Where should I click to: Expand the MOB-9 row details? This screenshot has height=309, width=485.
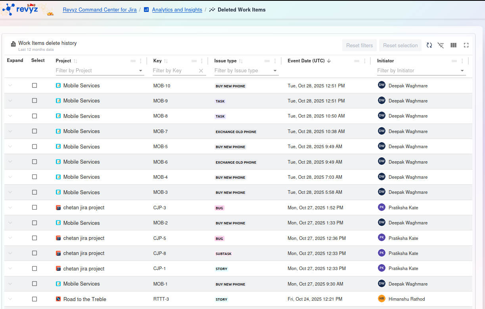10,100
